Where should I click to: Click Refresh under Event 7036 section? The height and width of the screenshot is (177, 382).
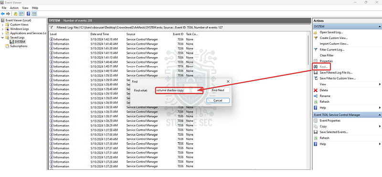[324, 138]
